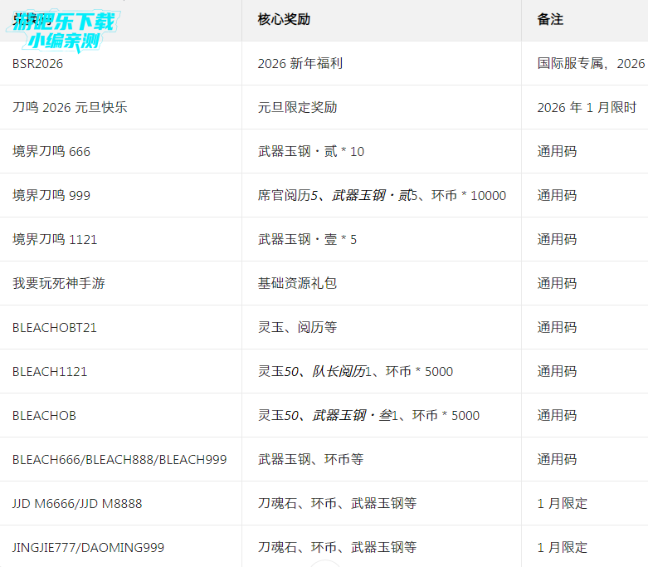Click 通用码 in the BLEACH1121 row
Image resolution: width=648 pixels, height=567 pixels.
click(557, 371)
